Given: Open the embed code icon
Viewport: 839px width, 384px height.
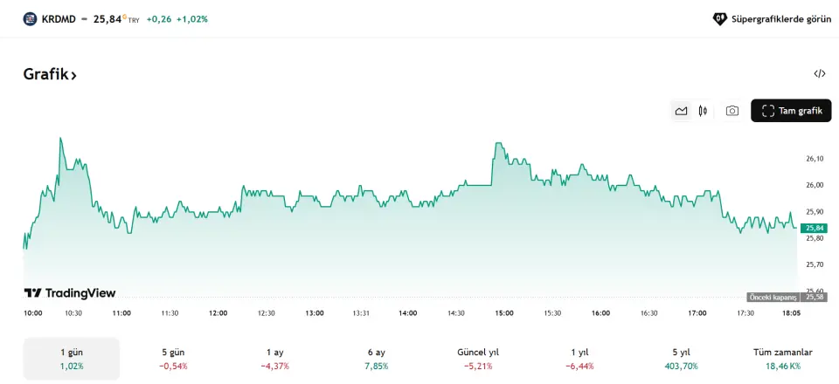Looking at the screenshot, I should coord(819,74).
